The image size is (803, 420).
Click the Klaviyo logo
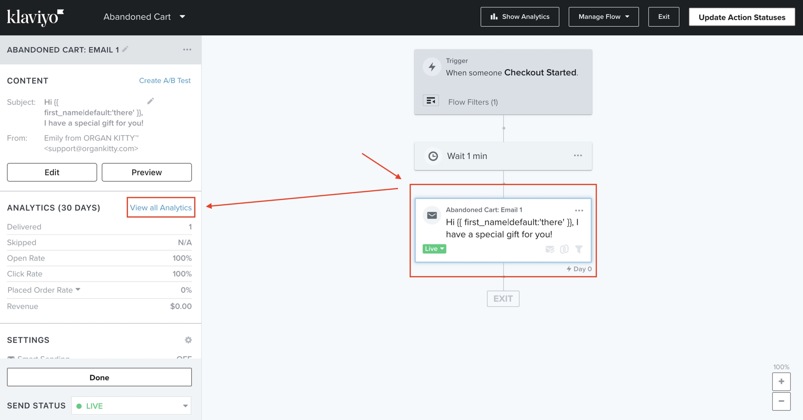tap(34, 16)
